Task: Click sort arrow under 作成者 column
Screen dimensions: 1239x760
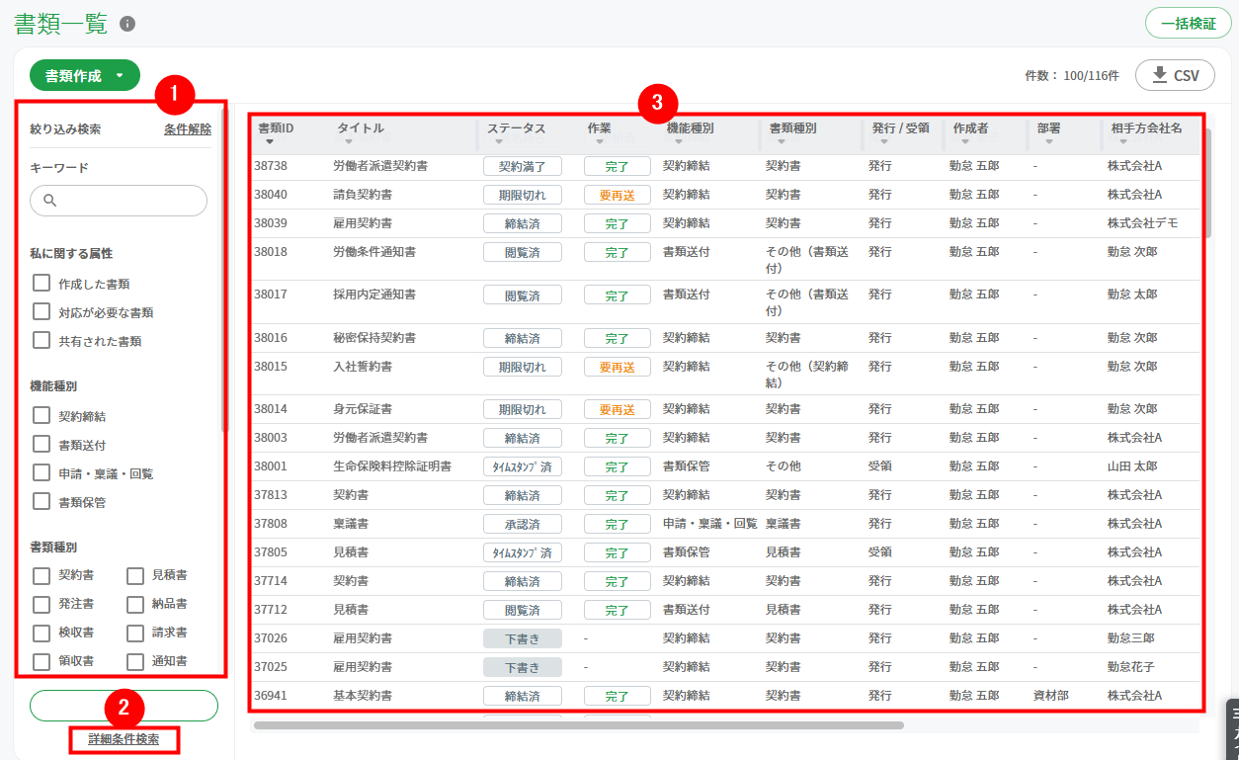Action: 964,141
